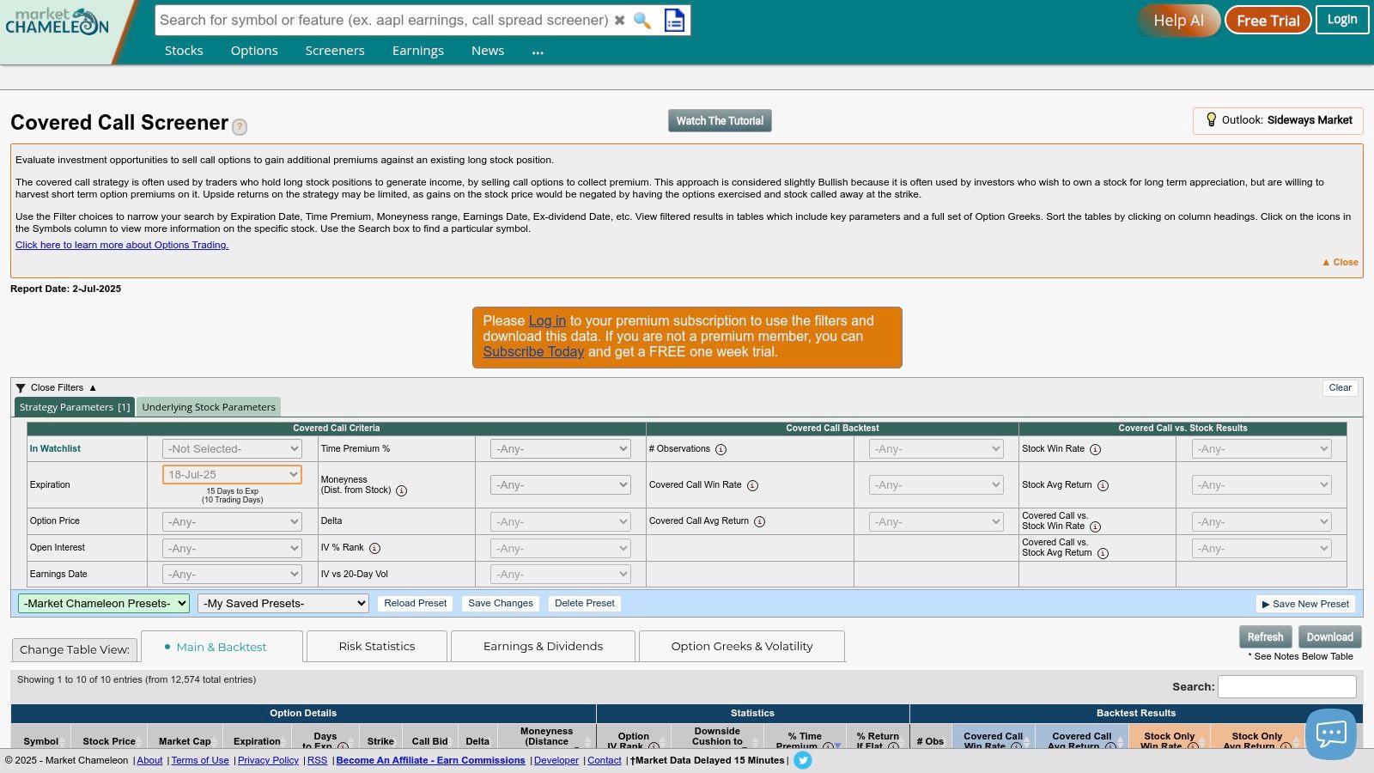Viewport: 1374px width, 773px height.
Task: Open the help icon next to Covered Call Screener
Action: point(240,127)
